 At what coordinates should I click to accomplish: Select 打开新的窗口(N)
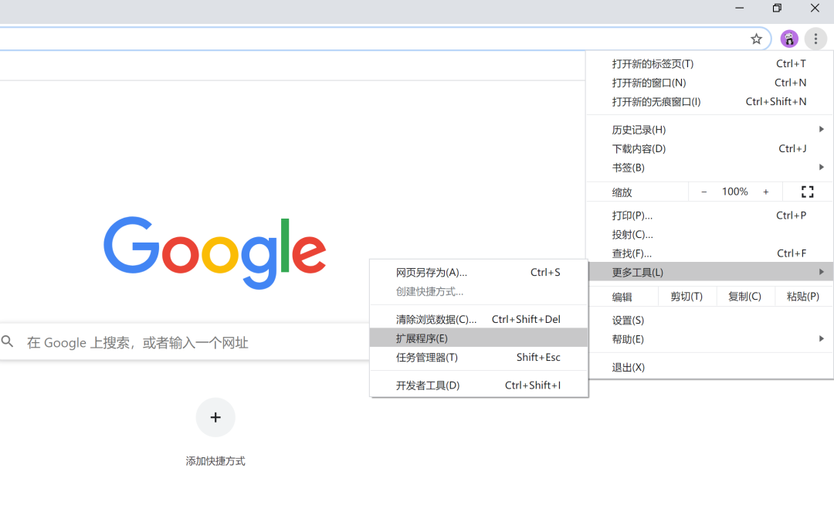710,83
